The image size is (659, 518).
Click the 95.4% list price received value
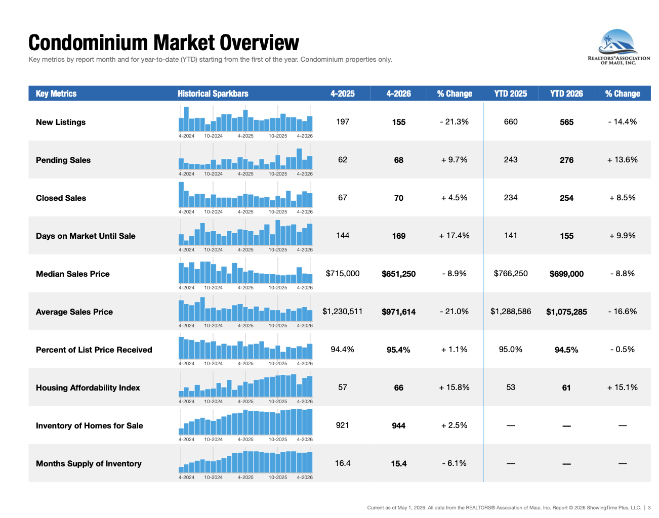coord(399,350)
